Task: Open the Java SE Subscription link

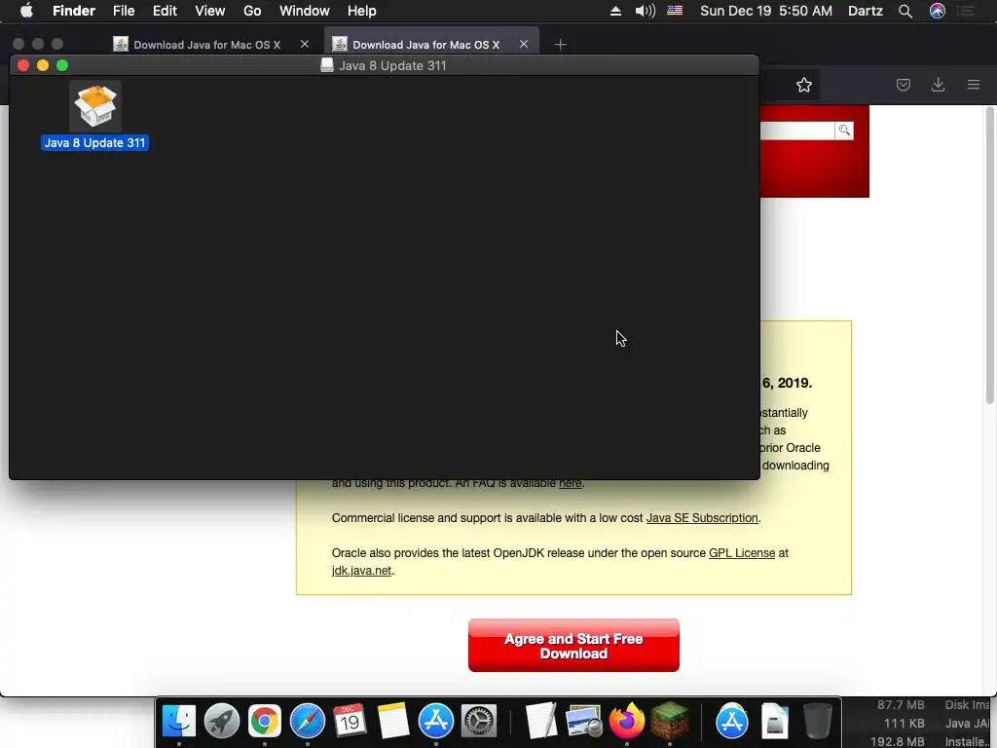Action: (x=702, y=518)
